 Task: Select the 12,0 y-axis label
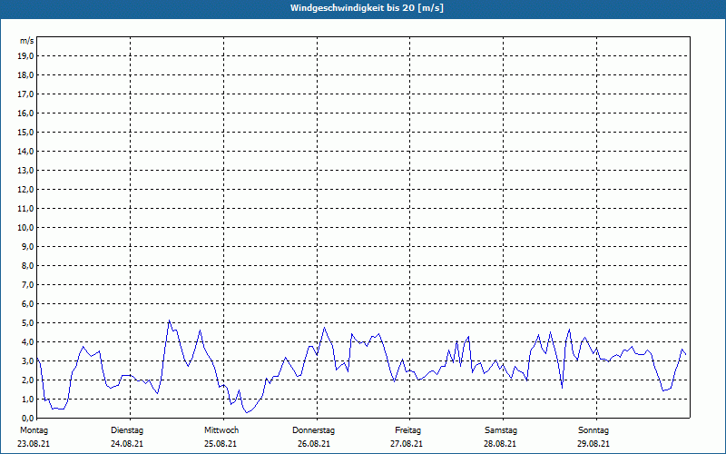26,190
